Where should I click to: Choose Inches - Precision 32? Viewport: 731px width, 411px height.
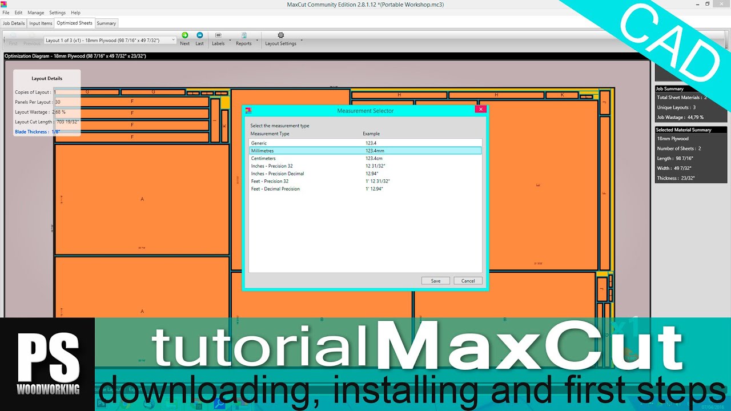pos(365,166)
